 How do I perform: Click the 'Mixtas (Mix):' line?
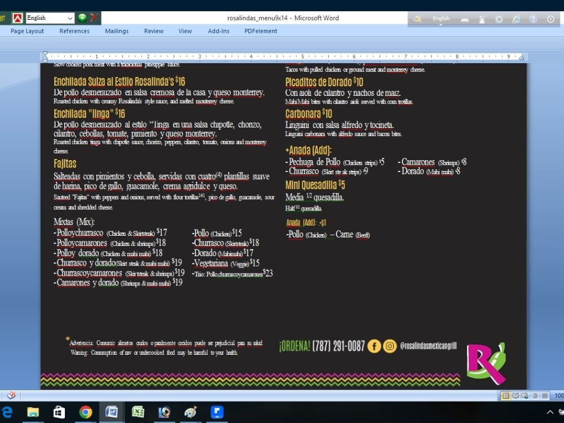tap(74, 222)
